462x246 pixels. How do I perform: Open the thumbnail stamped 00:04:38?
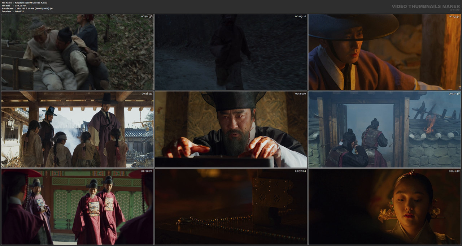coord(77,52)
